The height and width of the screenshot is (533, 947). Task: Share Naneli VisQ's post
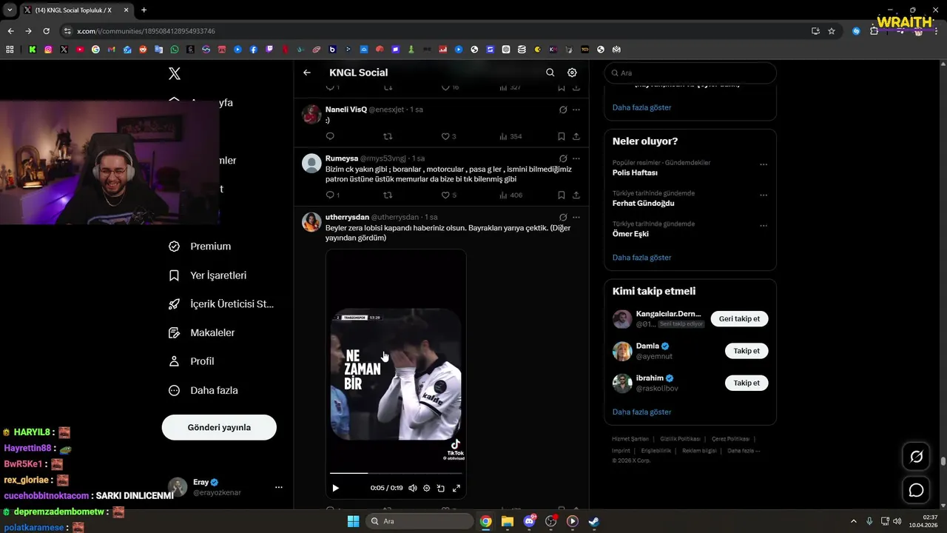[576, 136]
